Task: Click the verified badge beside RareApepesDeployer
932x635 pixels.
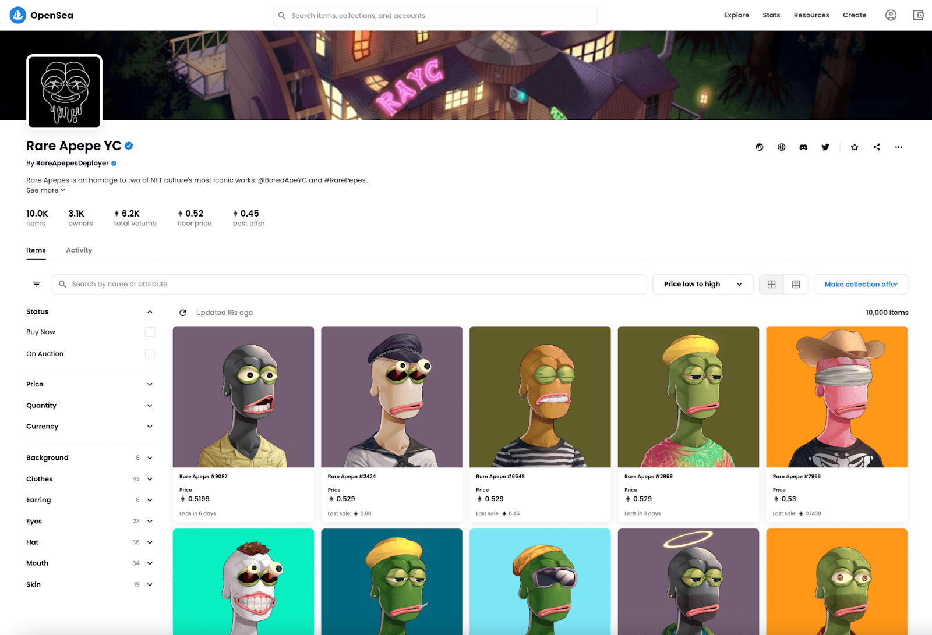Action: [114, 164]
